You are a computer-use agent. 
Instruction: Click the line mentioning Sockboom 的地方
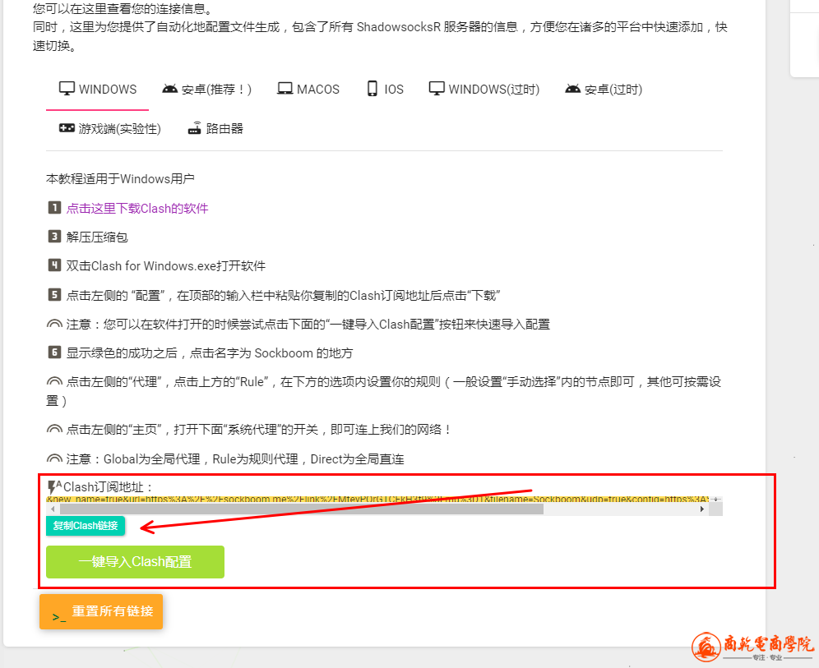[x=210, y=353]
